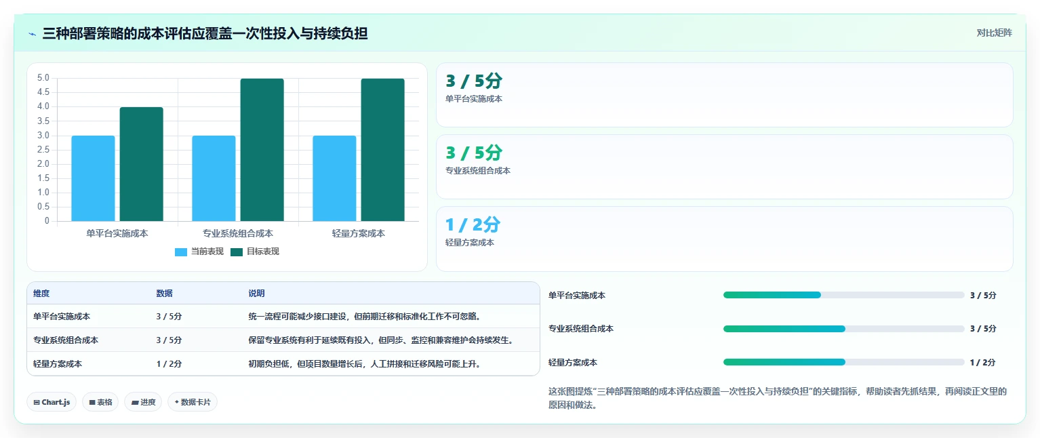This screenshot has width=1040, height=438.
Task: Select the 3 / 5分 cell in the 单平台实施成本 table row
Action: point(169,317)
